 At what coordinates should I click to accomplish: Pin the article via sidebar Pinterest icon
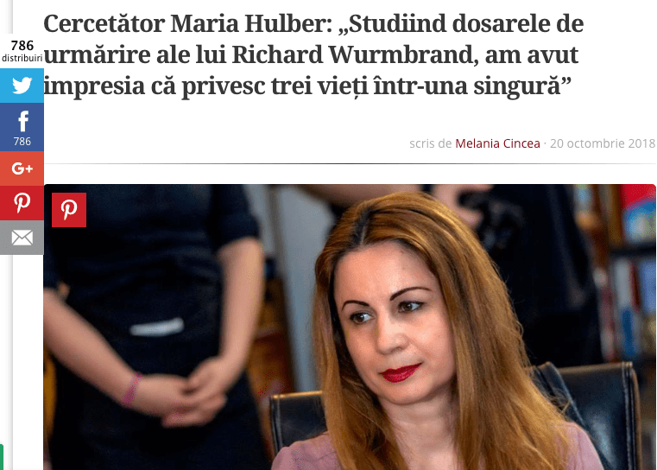coord(22,203)
